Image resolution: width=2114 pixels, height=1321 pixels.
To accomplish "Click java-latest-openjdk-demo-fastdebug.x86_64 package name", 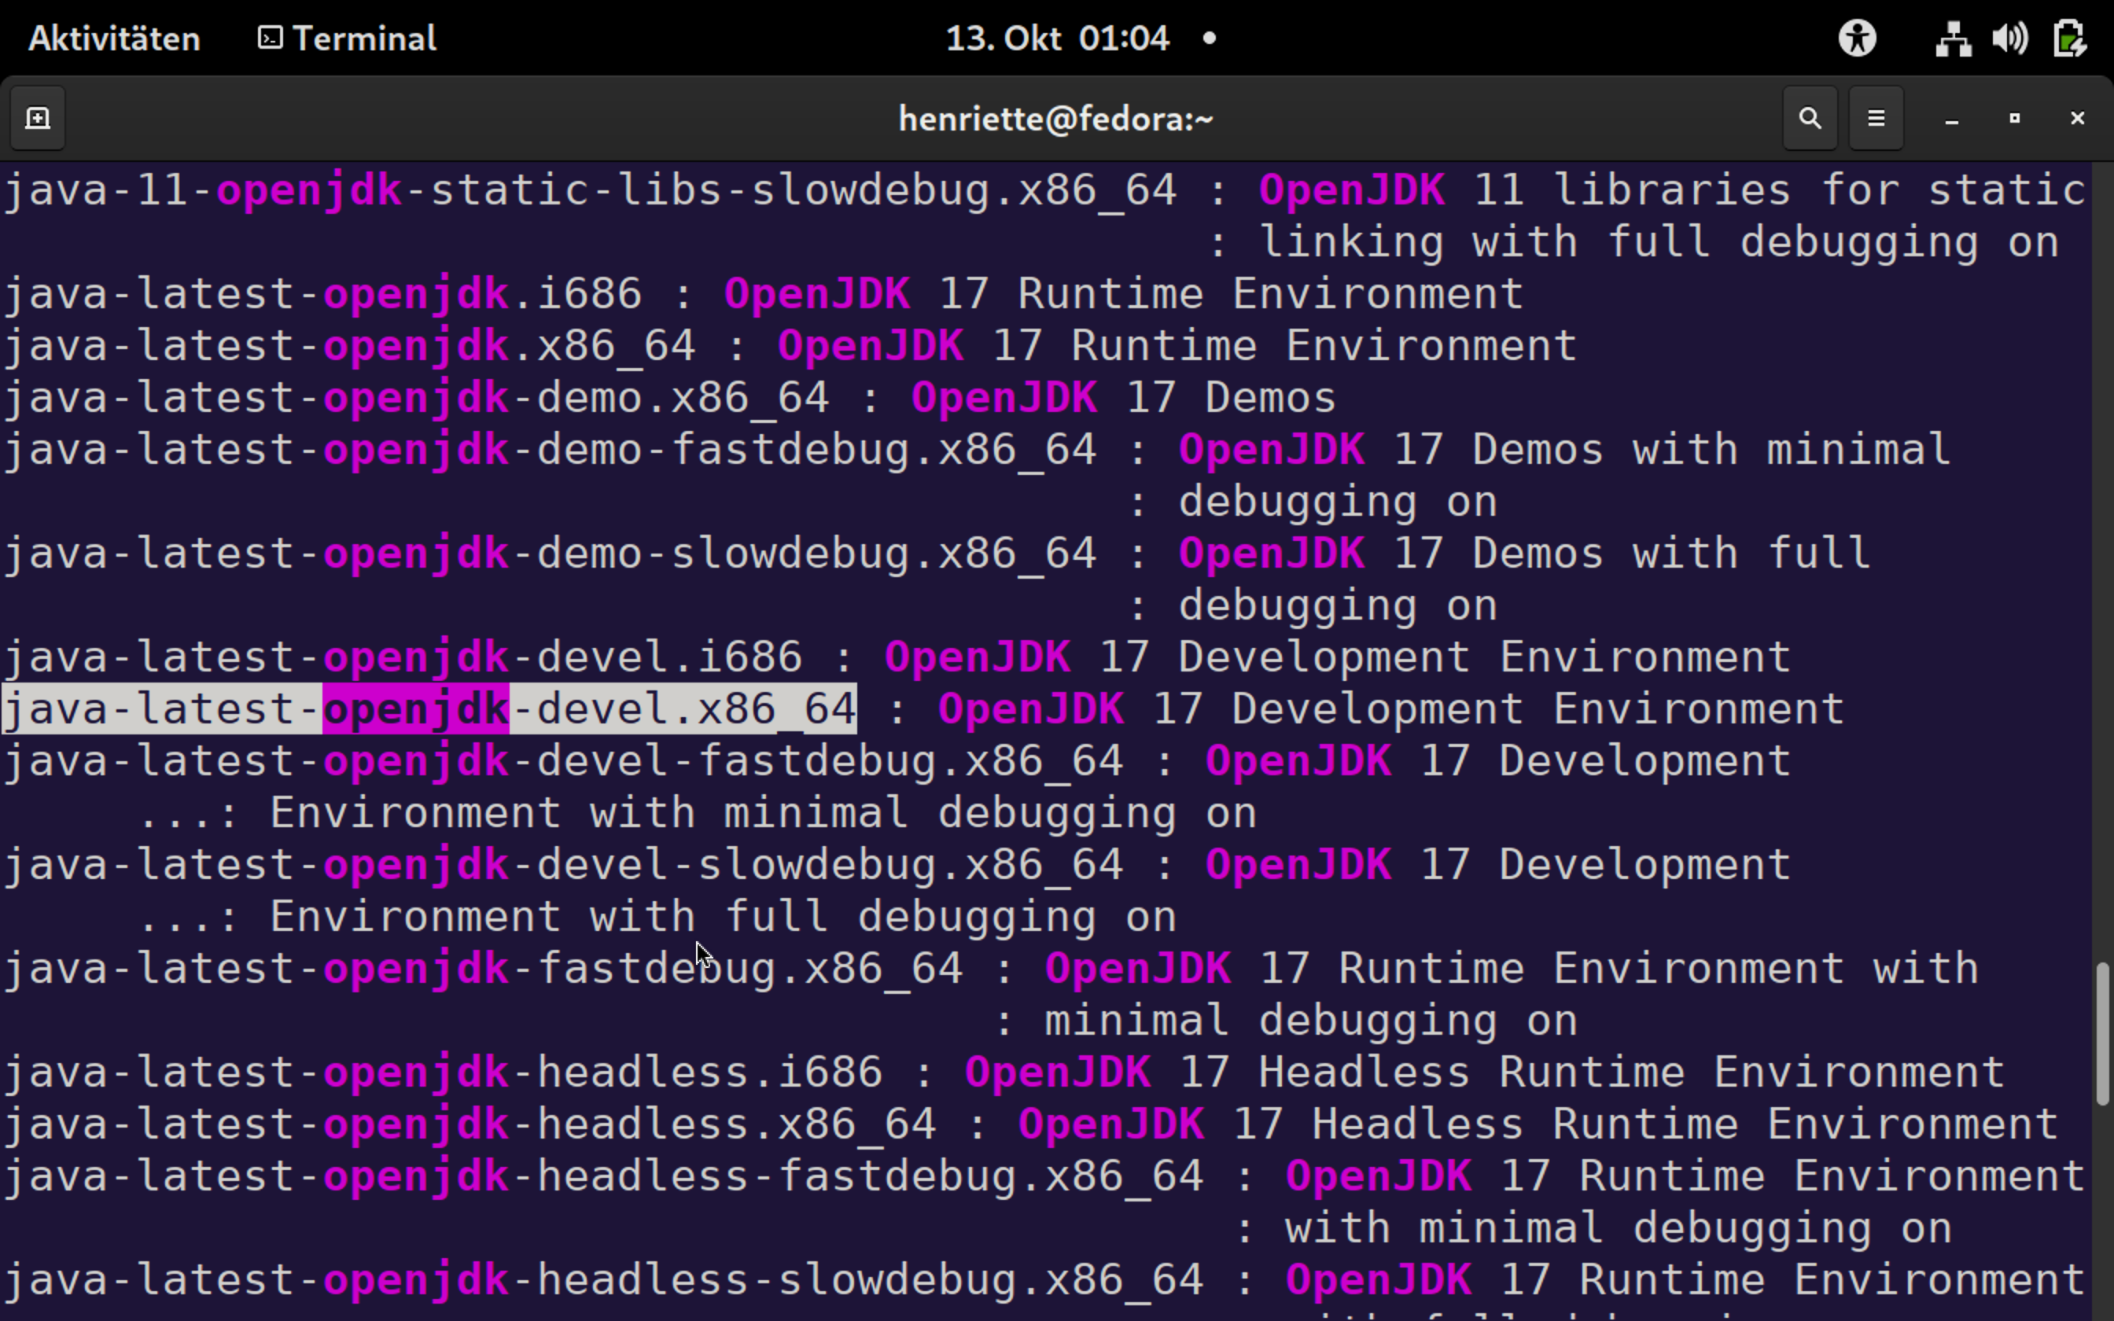I will 551,450.
